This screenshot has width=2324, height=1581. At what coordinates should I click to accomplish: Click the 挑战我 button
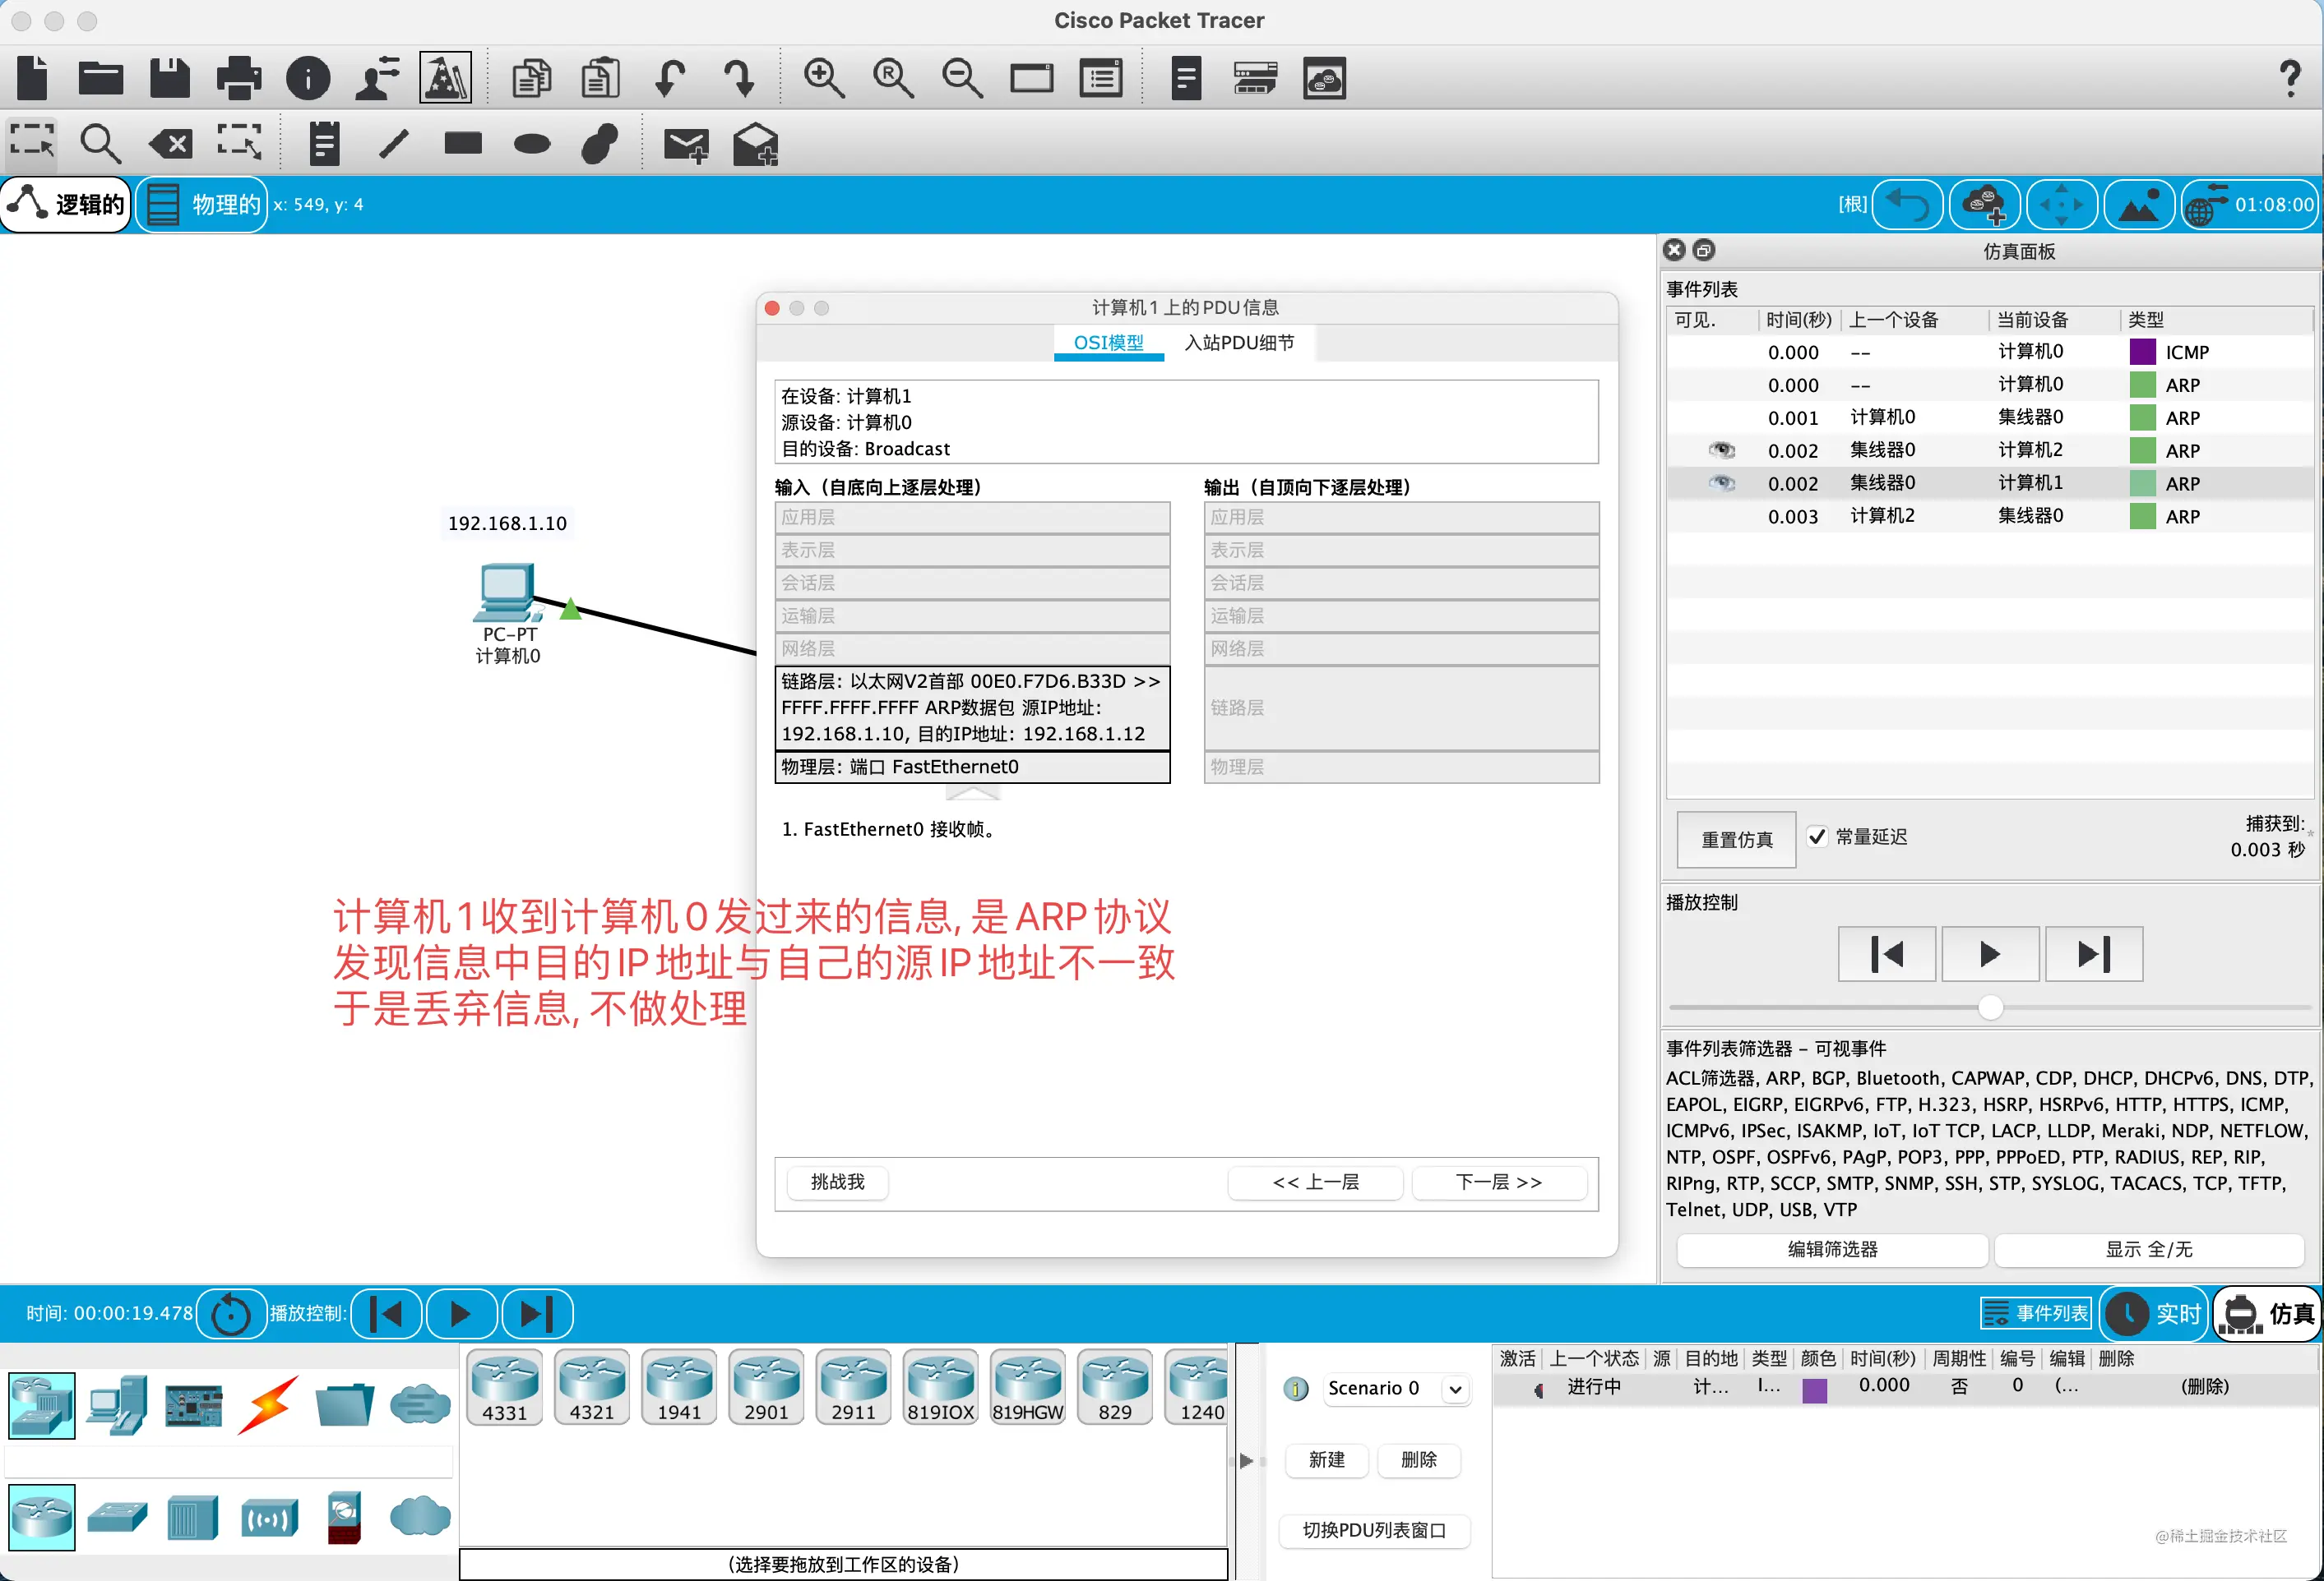(x=837, y=1182)
